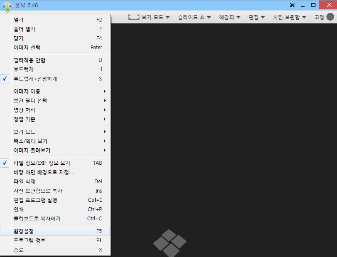Select 클립보드로 복사하기 entry
Viewport: 337px width, 257px height.
(x=55, y=218)
